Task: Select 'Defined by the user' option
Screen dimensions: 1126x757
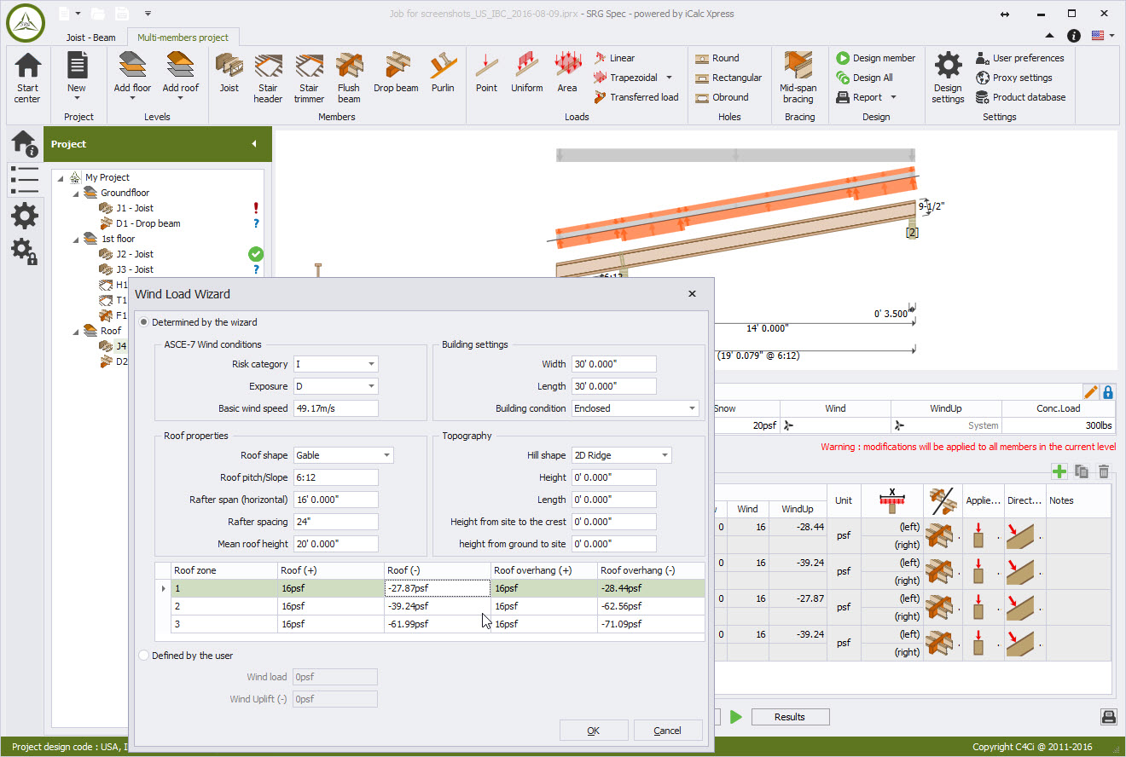Action: point(186,656)
